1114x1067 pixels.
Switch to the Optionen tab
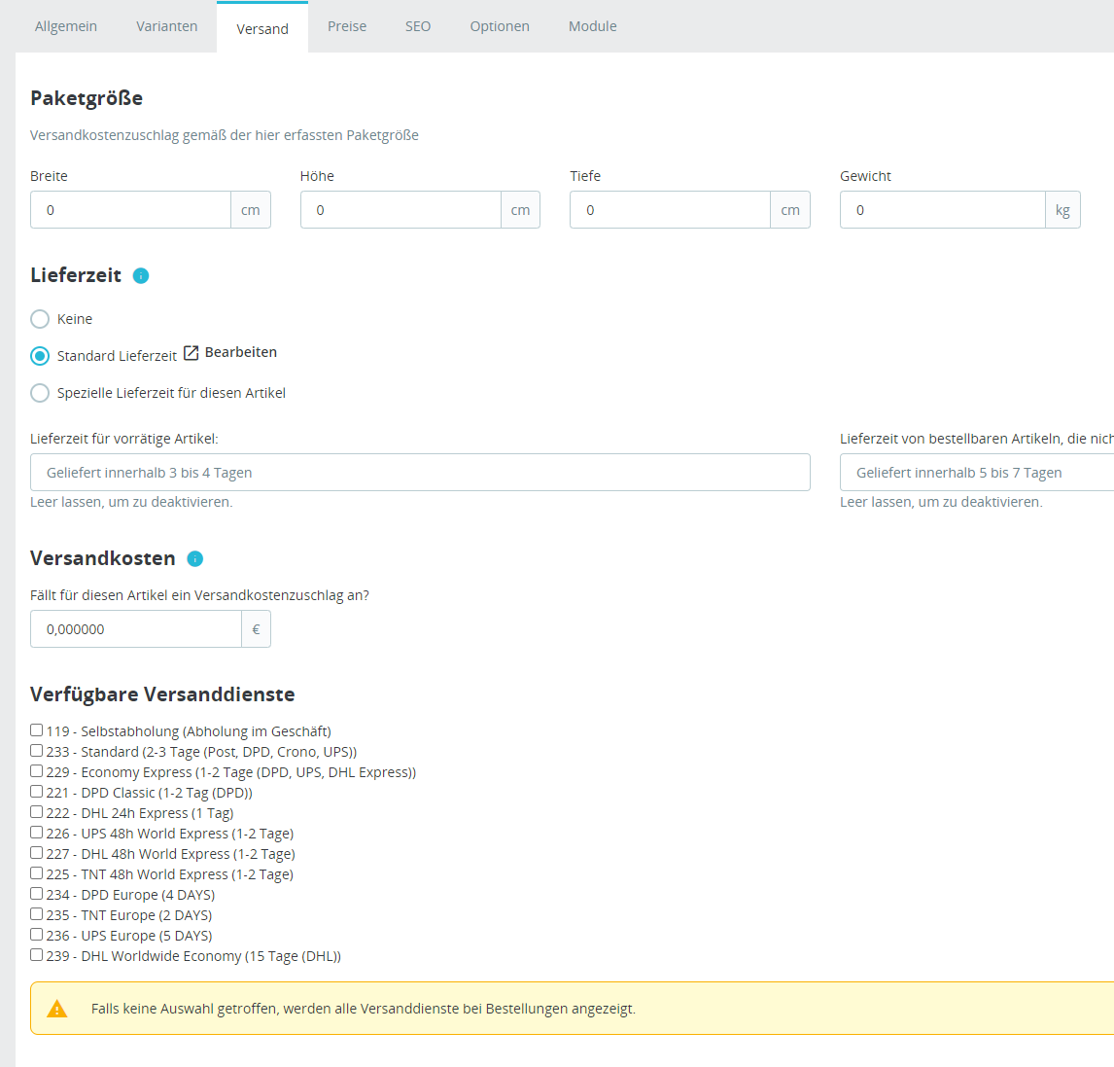[500, 26]
